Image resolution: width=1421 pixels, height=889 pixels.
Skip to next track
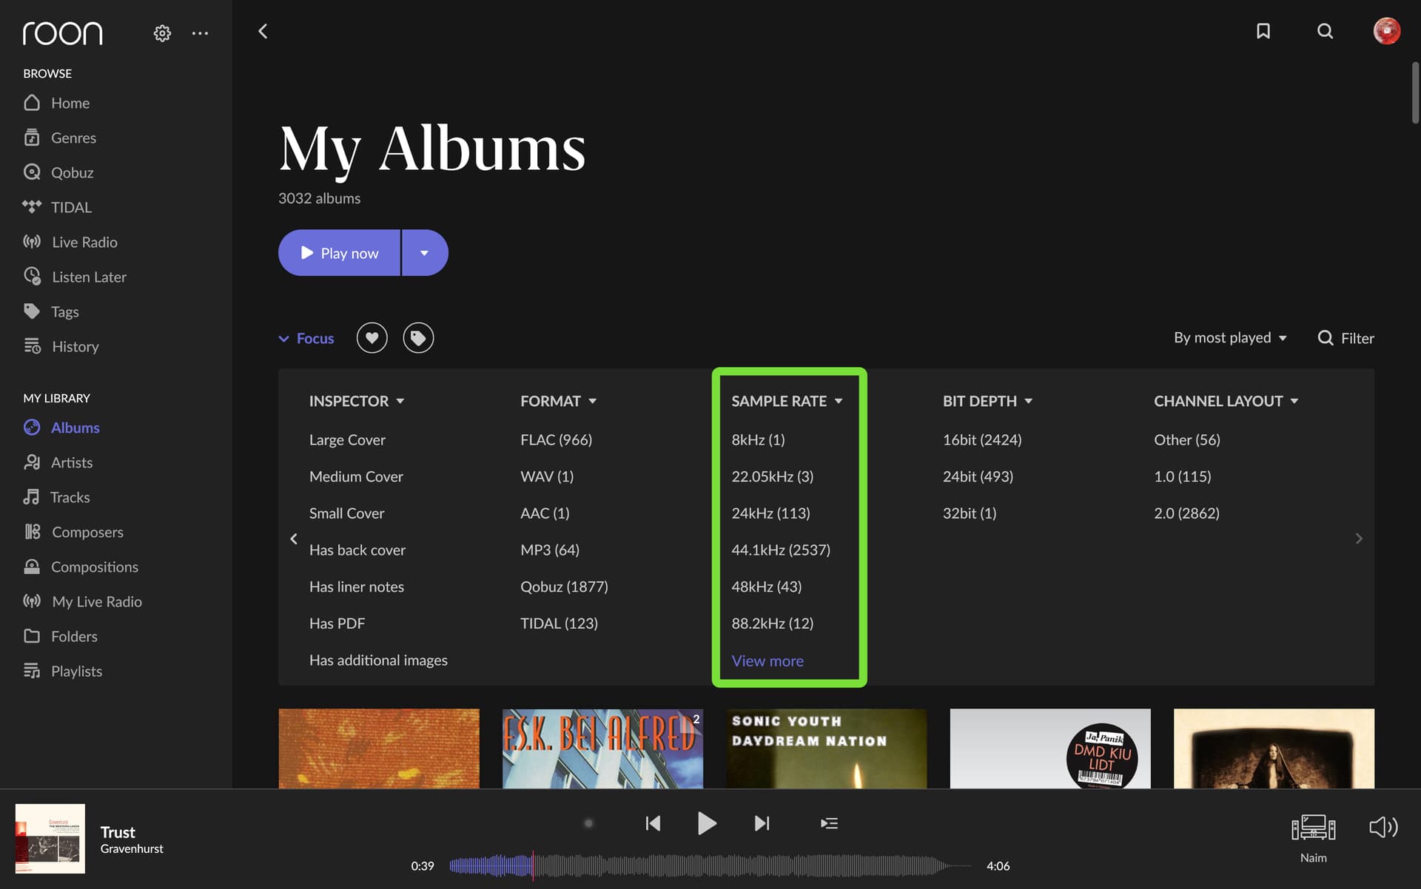pyautogui.click(x=762, y=823)
